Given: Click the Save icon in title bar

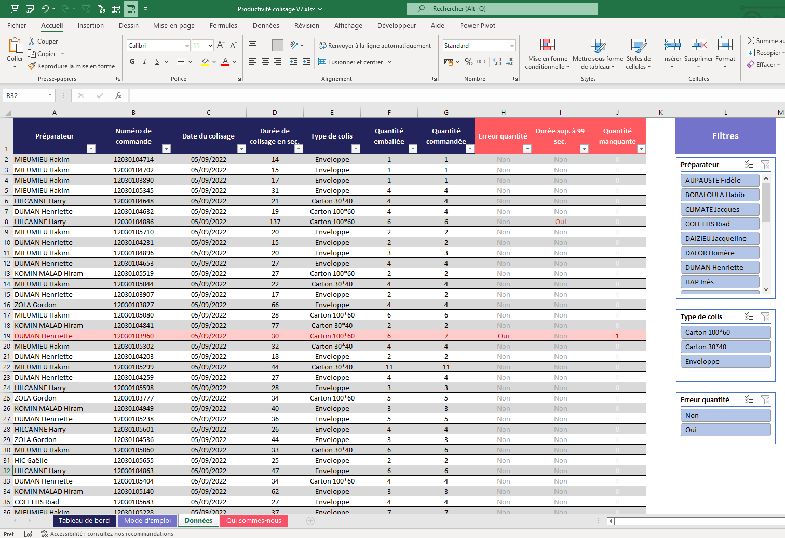Looking at the screenshot, I should click(x=15, y=9).
